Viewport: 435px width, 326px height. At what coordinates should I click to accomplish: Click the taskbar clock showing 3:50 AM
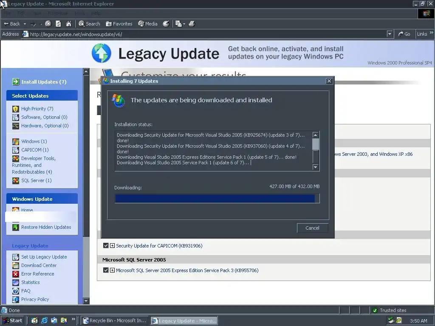(418, 321)
